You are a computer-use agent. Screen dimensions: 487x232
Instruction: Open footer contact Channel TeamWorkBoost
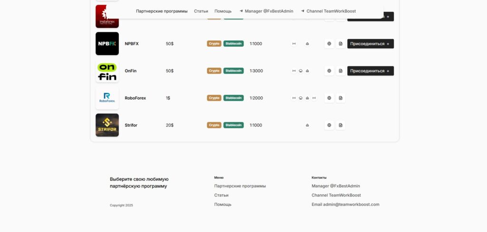(336, 195)
